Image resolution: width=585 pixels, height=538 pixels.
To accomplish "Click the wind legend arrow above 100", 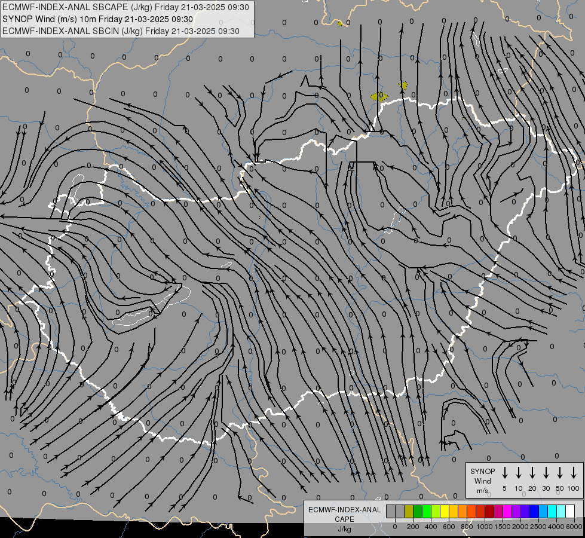I will point(574,473).
